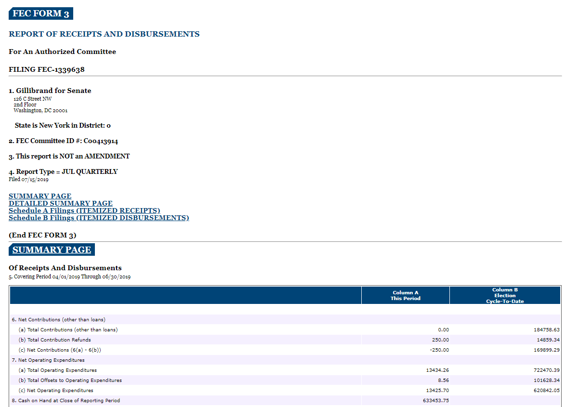Image resolution: width=565 pixels, height=407 pixels.
Task: Click the Column B Election Cycle-To-Date header
Action: [505, 295]
